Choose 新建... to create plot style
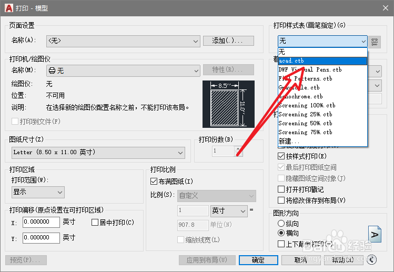 [x=322, y=141]
